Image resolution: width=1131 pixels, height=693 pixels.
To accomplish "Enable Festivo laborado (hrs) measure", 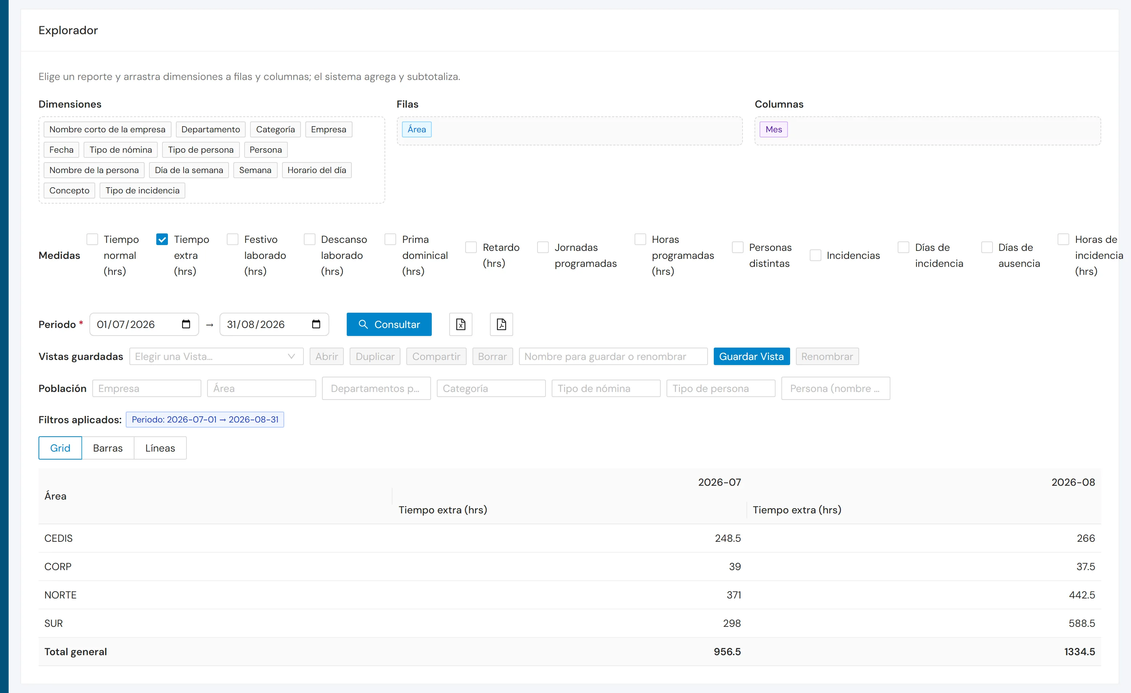I will 233,239.
